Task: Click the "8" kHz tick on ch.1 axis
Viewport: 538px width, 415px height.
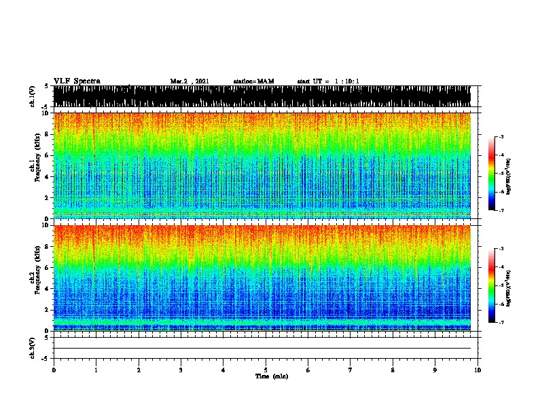Action: click(47, 134)
